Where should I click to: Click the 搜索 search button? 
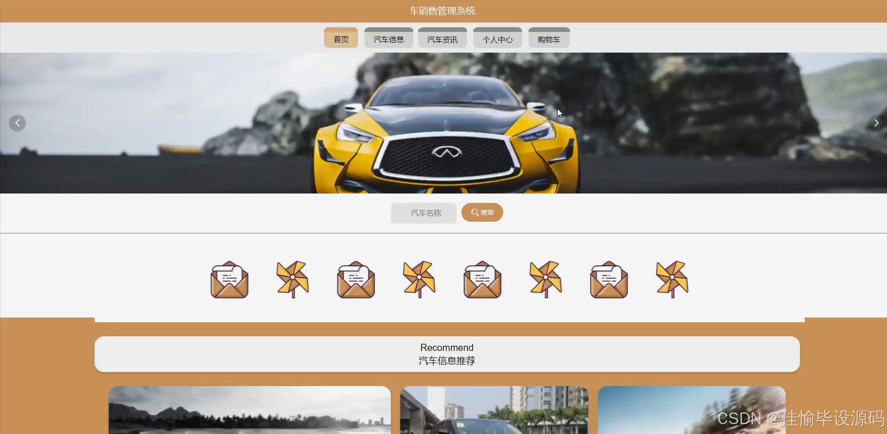point(482,212)
